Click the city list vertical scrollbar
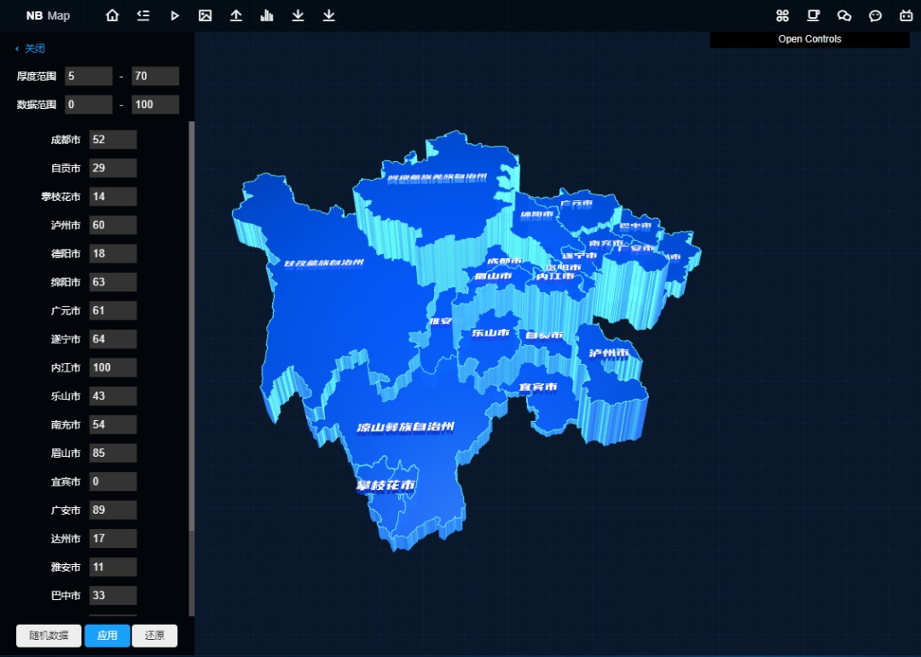Viewport: 921px width, 657px height. point(192,341)
